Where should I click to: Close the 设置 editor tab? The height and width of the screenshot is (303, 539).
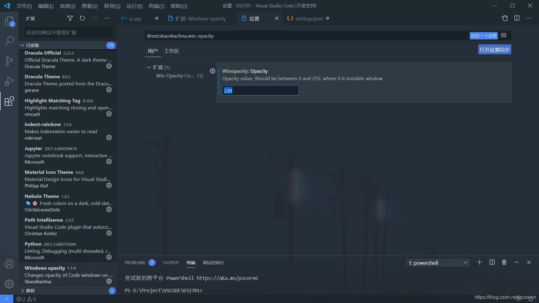pos(277,18)
